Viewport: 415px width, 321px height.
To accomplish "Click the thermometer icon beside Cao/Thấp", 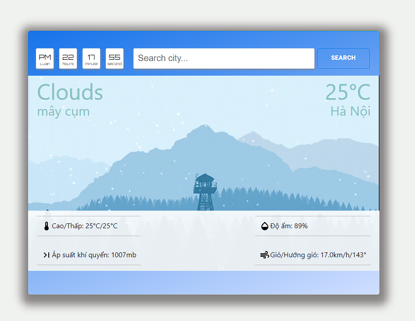I will 47,226.
